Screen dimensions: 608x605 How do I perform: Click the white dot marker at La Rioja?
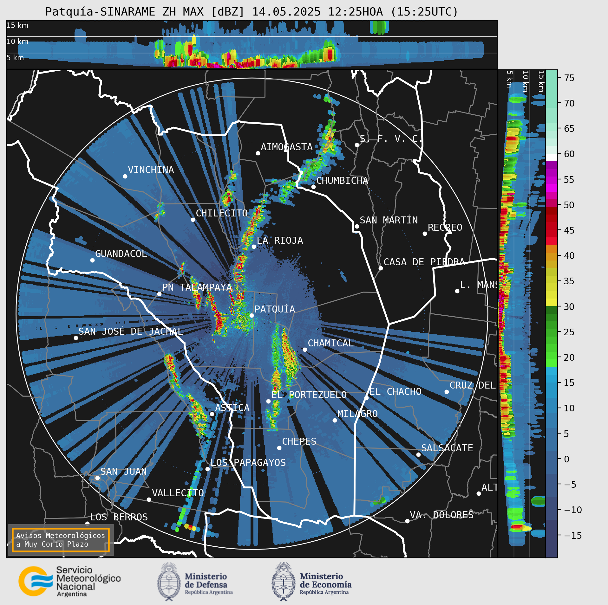click(x=254, y=247)
